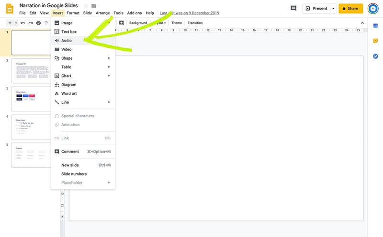Click the undo icon
The width and height of the screenshot is (383, 237).
[23, 23]
